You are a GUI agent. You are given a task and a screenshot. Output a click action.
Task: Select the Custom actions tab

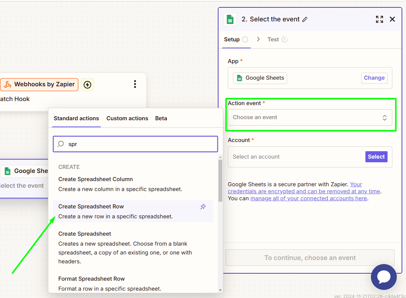coord(127,118)
